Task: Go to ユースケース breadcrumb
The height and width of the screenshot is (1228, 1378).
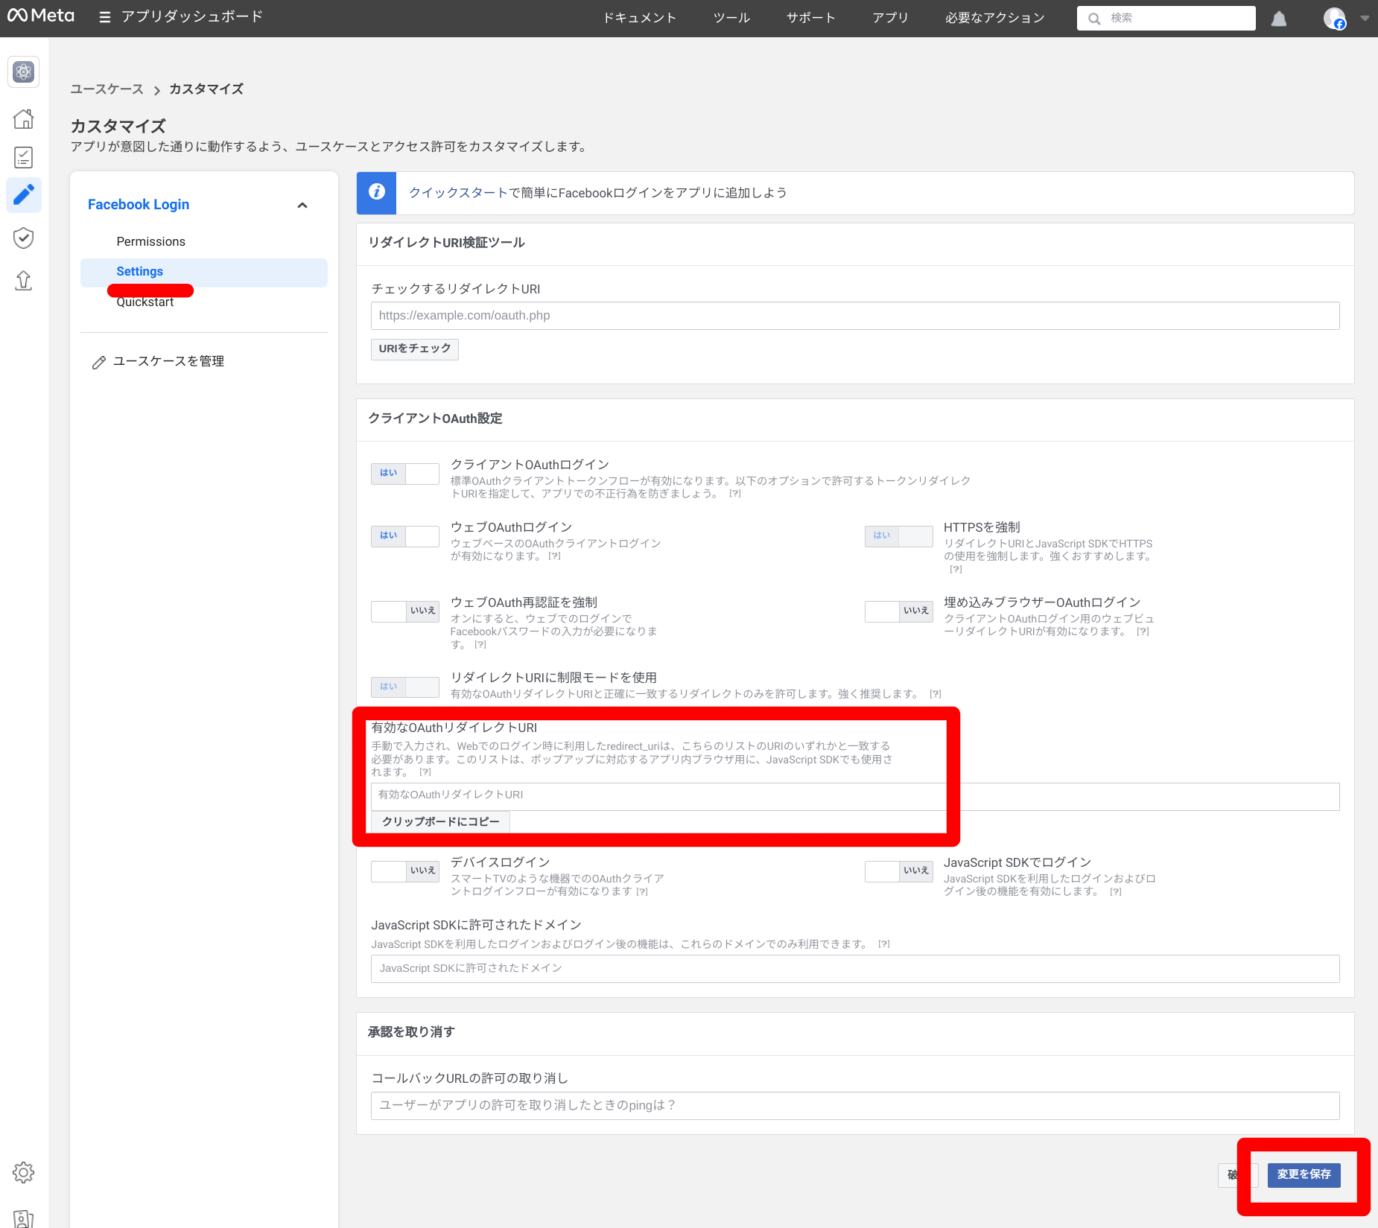Action: [x=107, y=89]
